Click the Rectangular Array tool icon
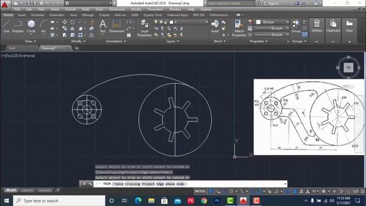Screen dimensions: 366x206 pos(80,35)
